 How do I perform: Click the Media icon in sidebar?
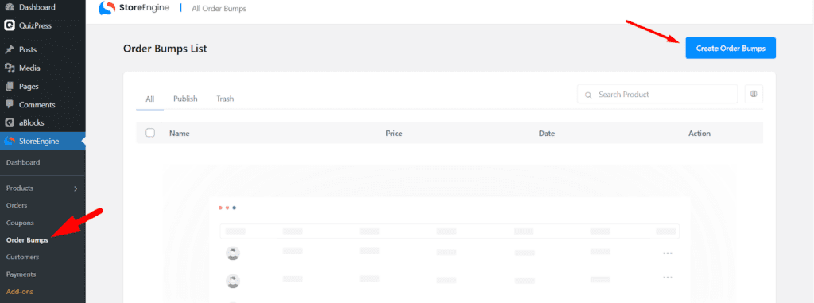point(9,68)
